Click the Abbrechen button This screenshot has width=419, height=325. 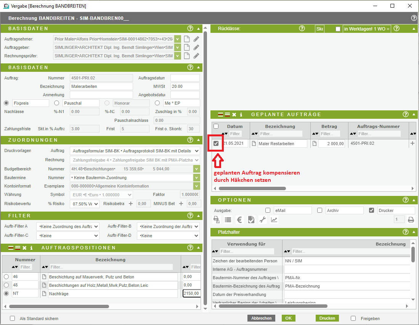point(261,318)
